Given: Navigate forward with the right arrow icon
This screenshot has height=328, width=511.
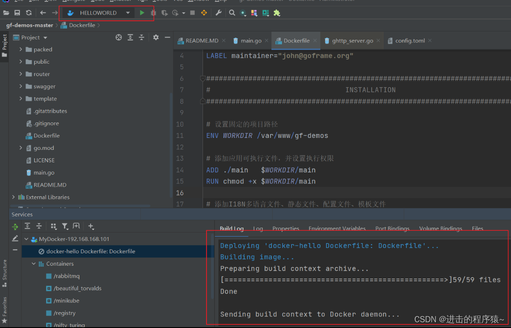Looking at the screenshot, I should tap(54, 13).
